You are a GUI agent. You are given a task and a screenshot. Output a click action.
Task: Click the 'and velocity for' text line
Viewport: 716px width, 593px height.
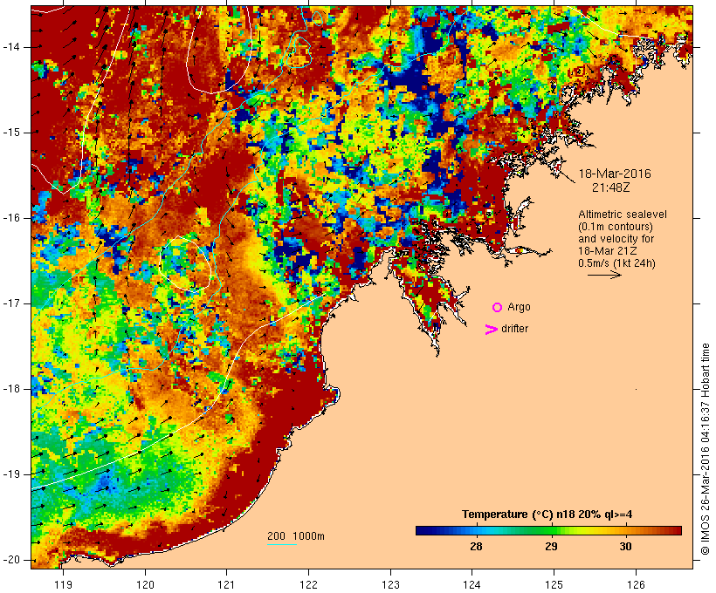coord(616,239)
